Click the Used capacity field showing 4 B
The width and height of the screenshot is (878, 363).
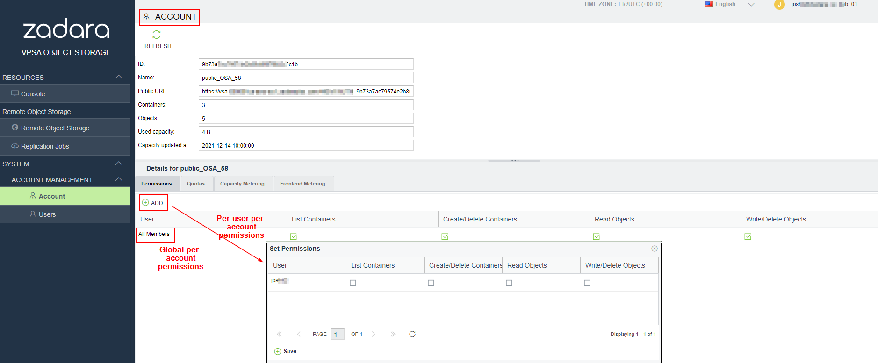(306, 132)
